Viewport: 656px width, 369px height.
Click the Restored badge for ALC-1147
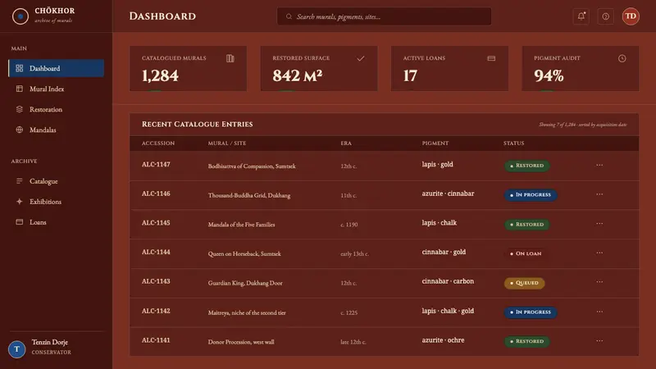[x=526, y=166]
